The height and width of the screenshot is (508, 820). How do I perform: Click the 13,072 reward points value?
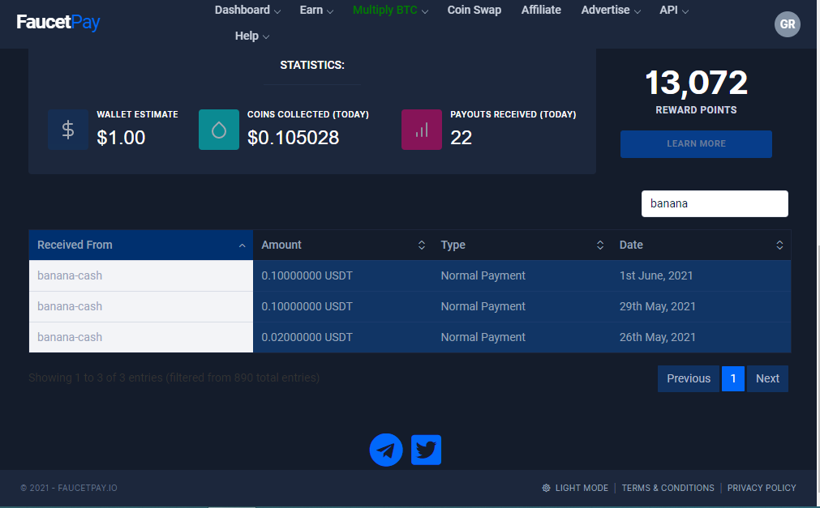[696, 83]
